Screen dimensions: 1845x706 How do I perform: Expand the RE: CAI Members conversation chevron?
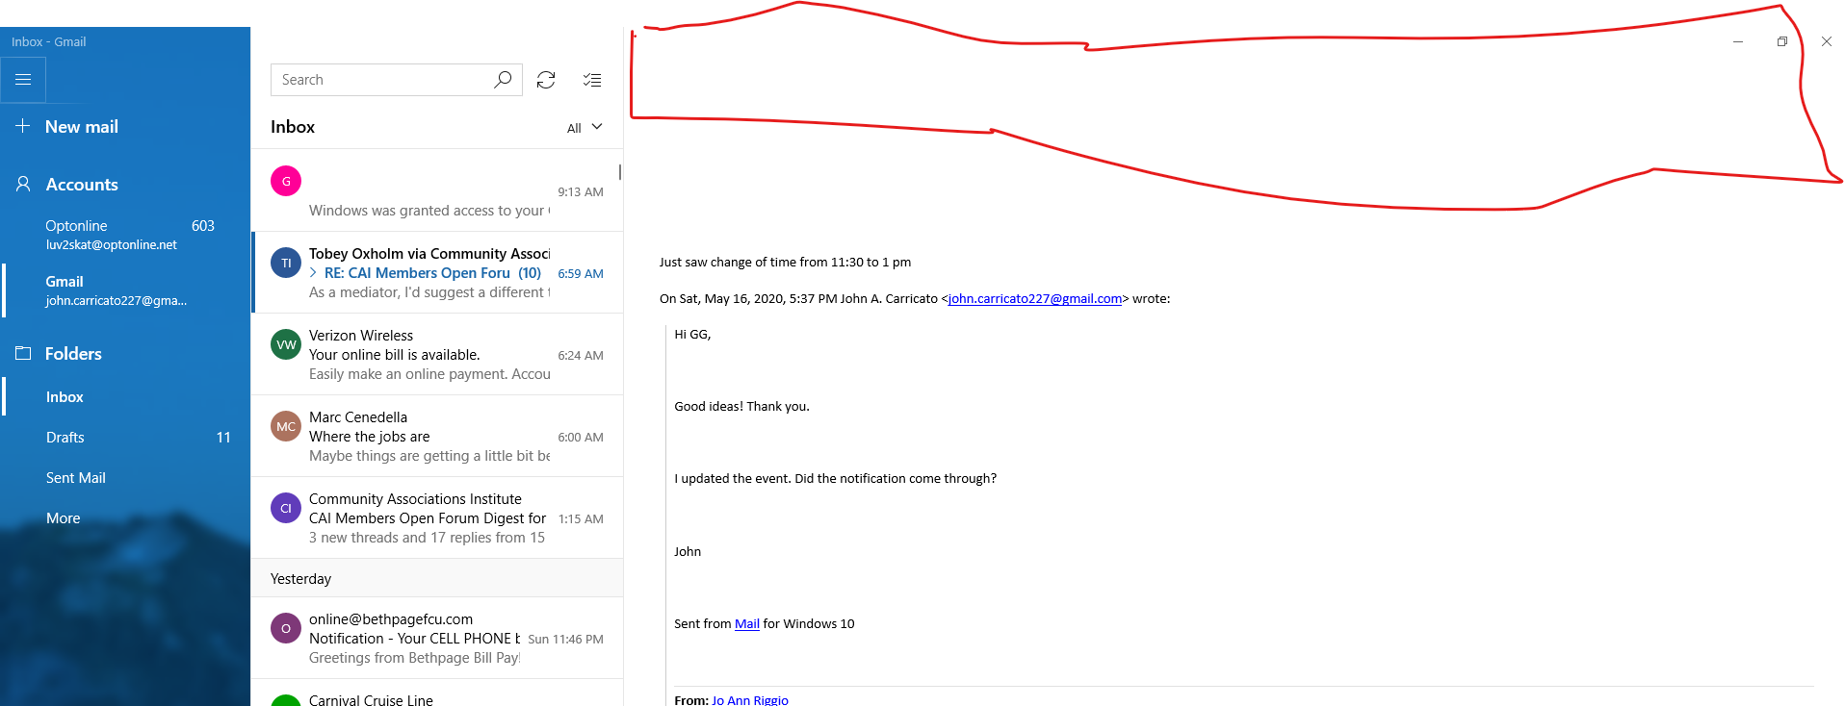coord(314,273)
